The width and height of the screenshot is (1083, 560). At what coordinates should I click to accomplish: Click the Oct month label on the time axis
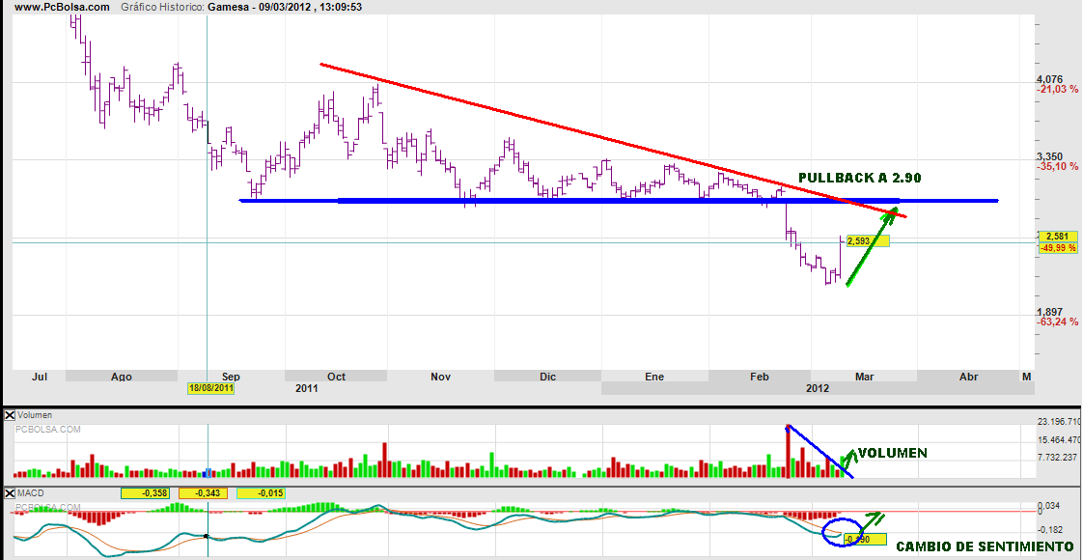tap(337, 377)
